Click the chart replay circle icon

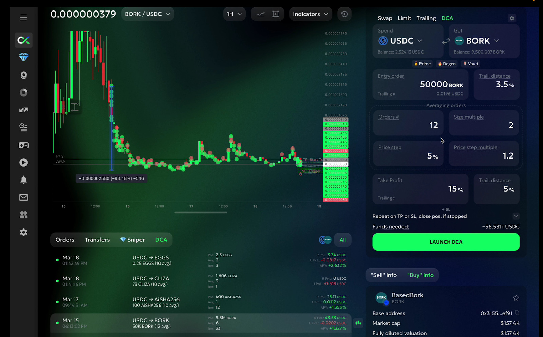point(344,14)
